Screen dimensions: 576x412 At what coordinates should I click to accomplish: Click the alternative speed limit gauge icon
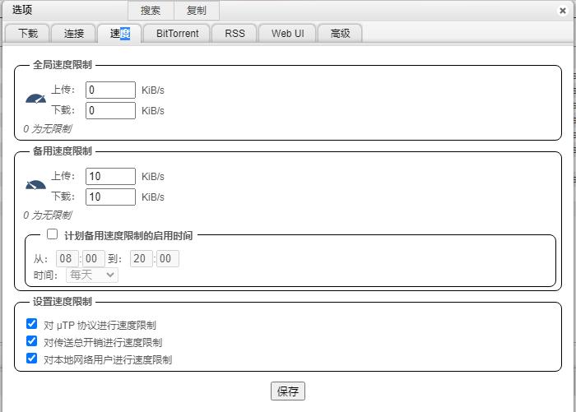tap(35, 185)
